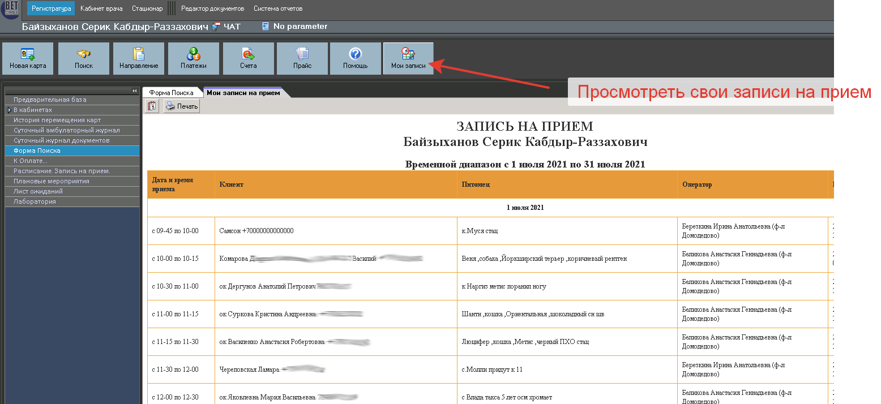Image resolution: width=881 pixels, height=404 pixels.
Task: Open the Поиск tool
Action: [83, 58]
